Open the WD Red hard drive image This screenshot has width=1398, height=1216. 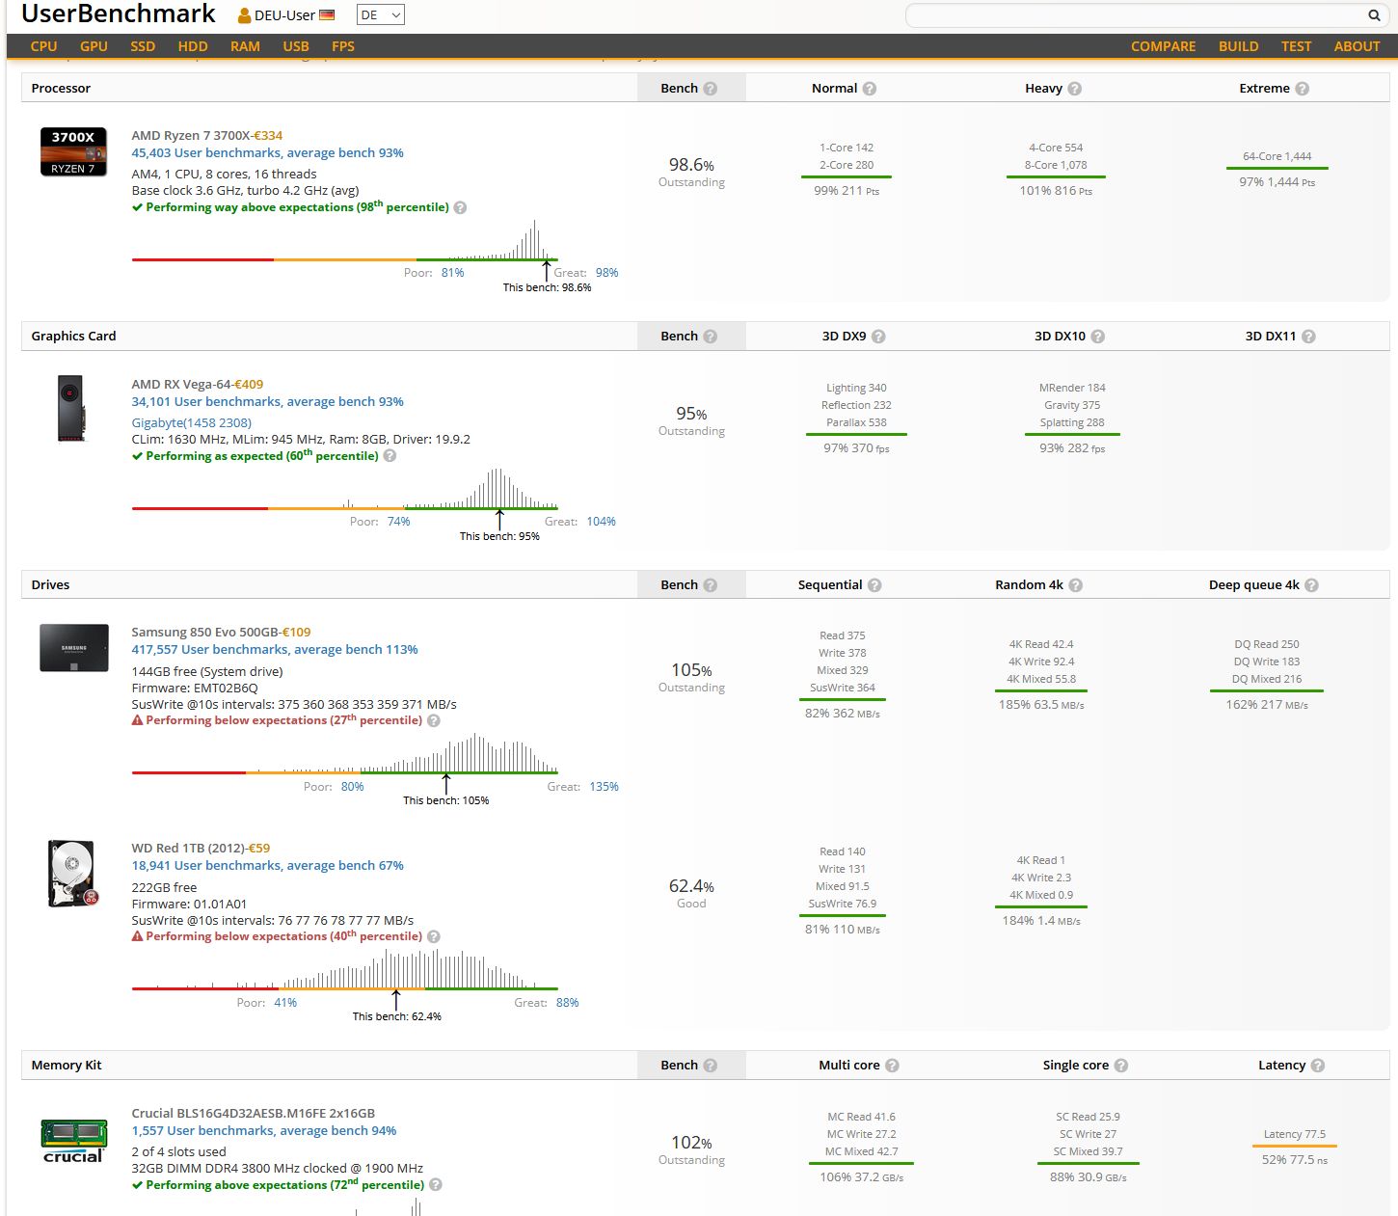point(73,874)
